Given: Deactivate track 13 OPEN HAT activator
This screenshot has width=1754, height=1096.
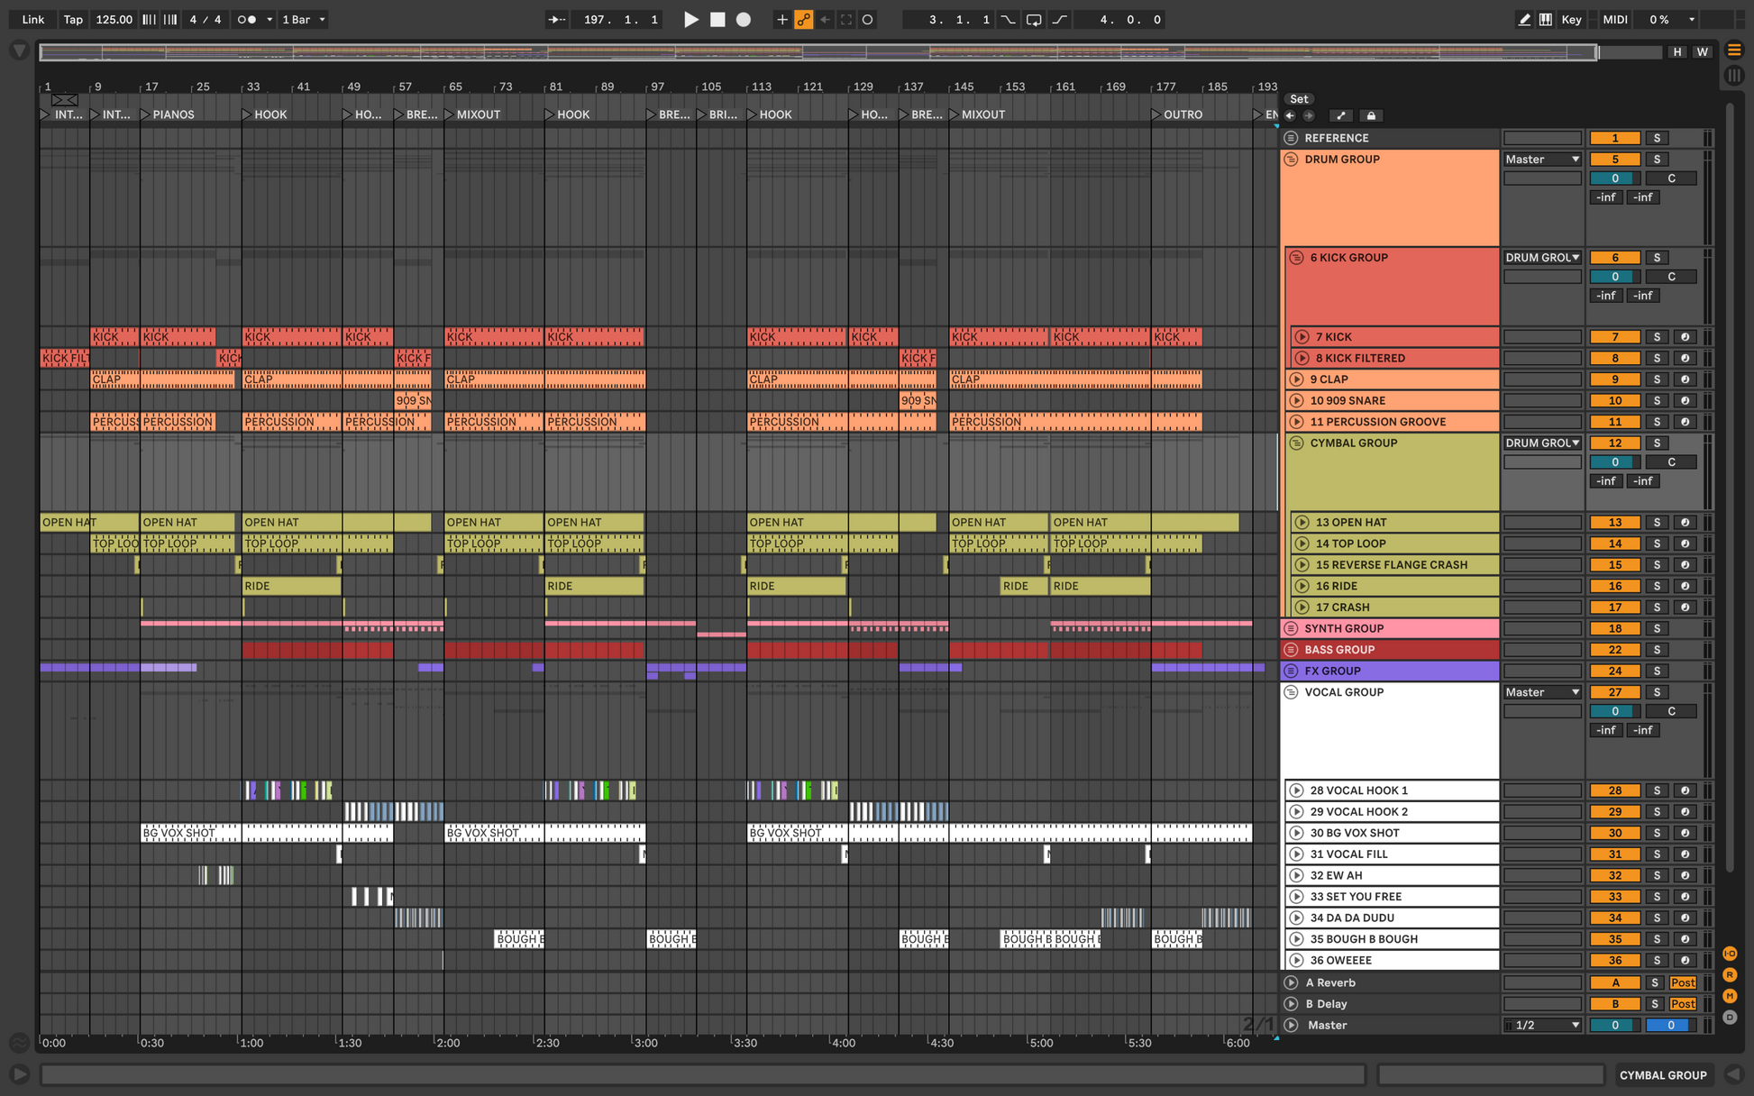Looking at the screenshot, I should [x=1614, y=522].
